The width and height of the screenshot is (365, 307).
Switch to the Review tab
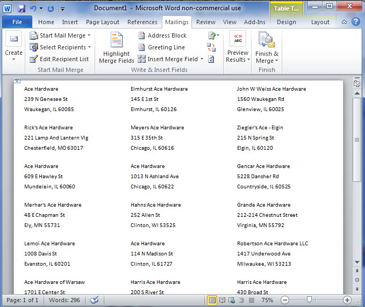(x=206, y=22)
